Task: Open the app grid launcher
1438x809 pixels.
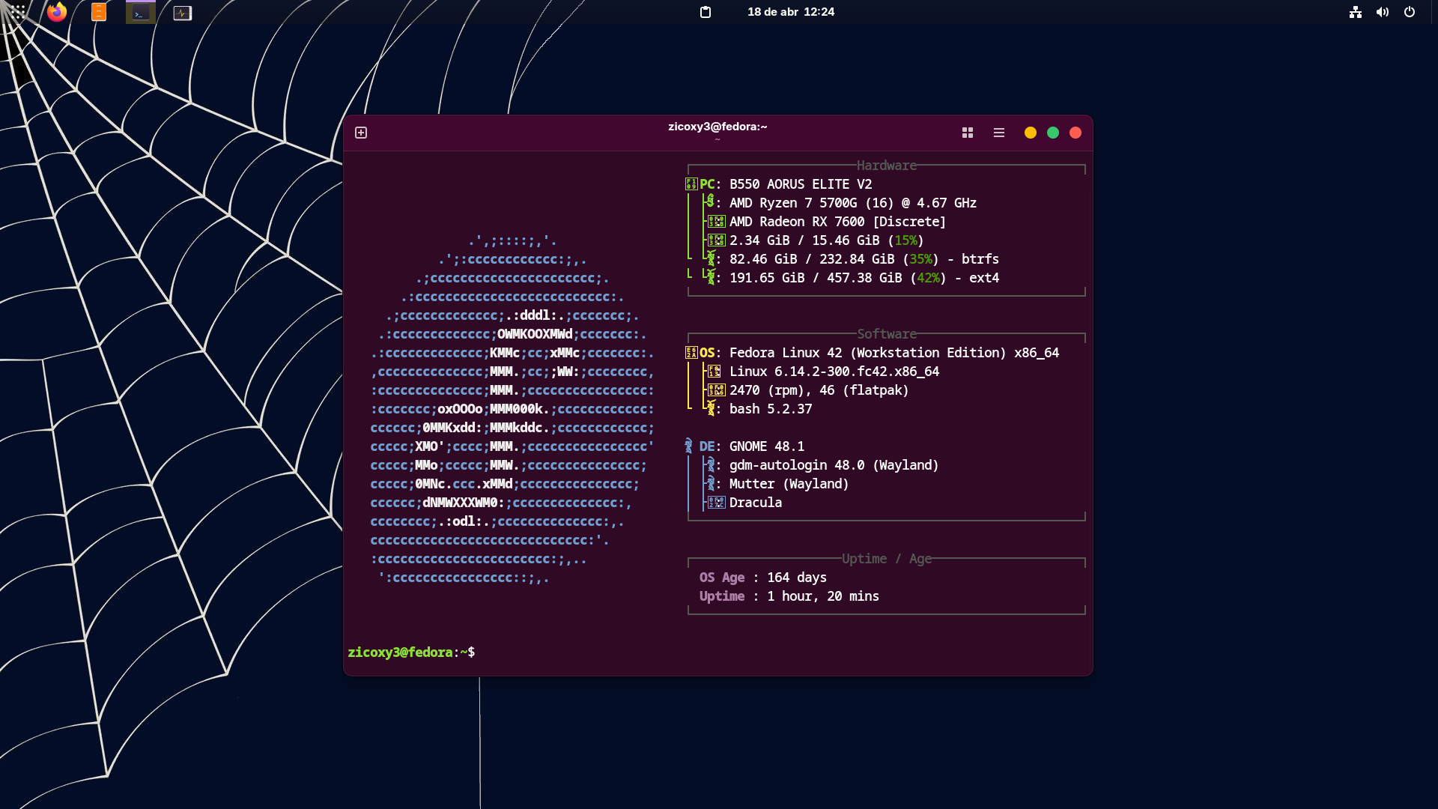Action: 18,12
